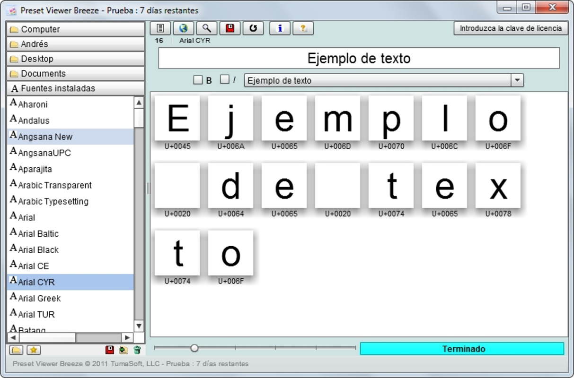Screen dimensions: 574x378
Task: Select the Arabic Typesetting font
Action: point(71,201)
